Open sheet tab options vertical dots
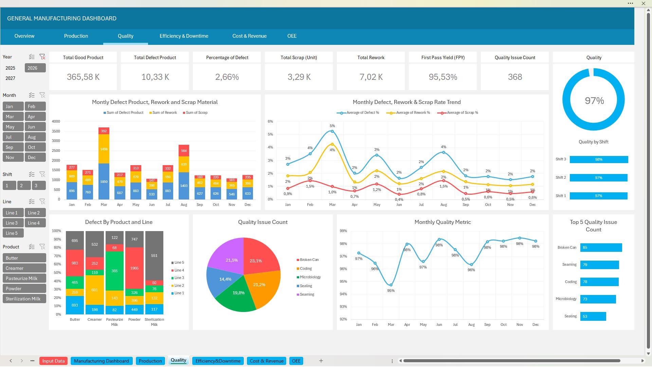Viewport: 652px width, 367px height. point(392,361)
